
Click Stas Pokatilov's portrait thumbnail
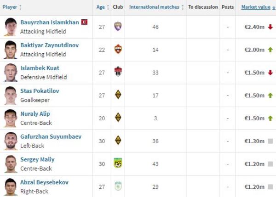point(10,95)
